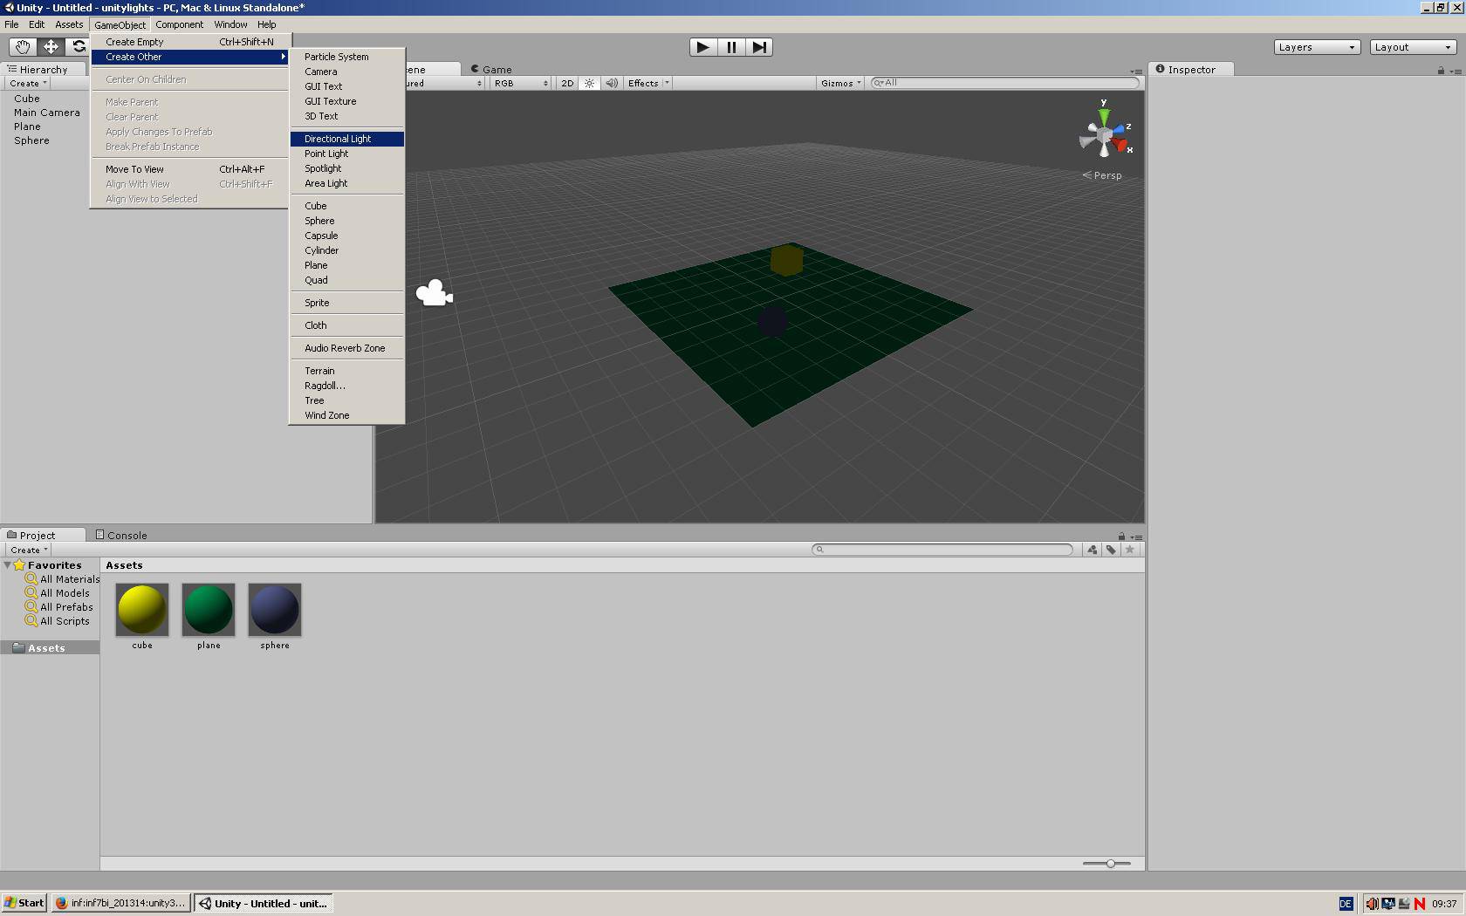
Task: Select the Move tool in toolbar
Action: pyautogui.click(x=51, y=47)
